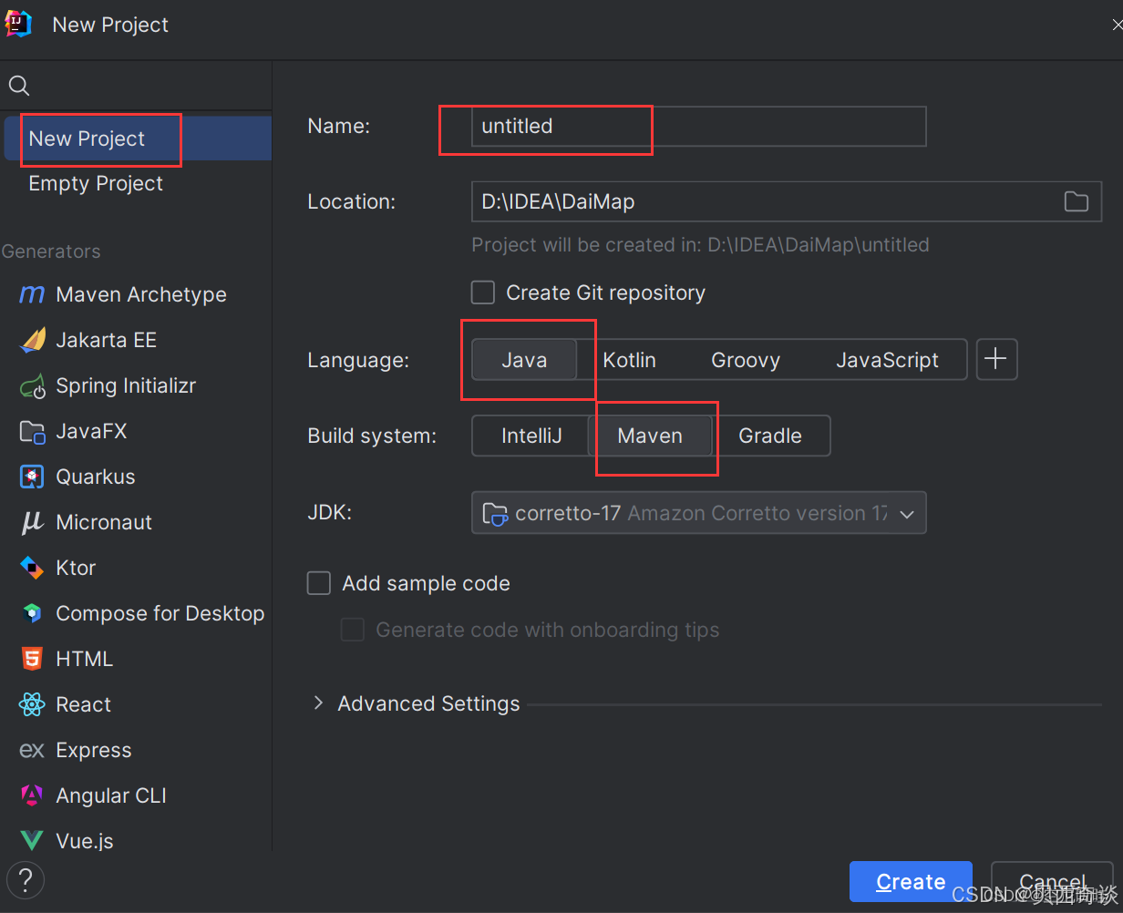Click the plus button to add language
Screen dimensions: 1123x913
tap(997, 359)
